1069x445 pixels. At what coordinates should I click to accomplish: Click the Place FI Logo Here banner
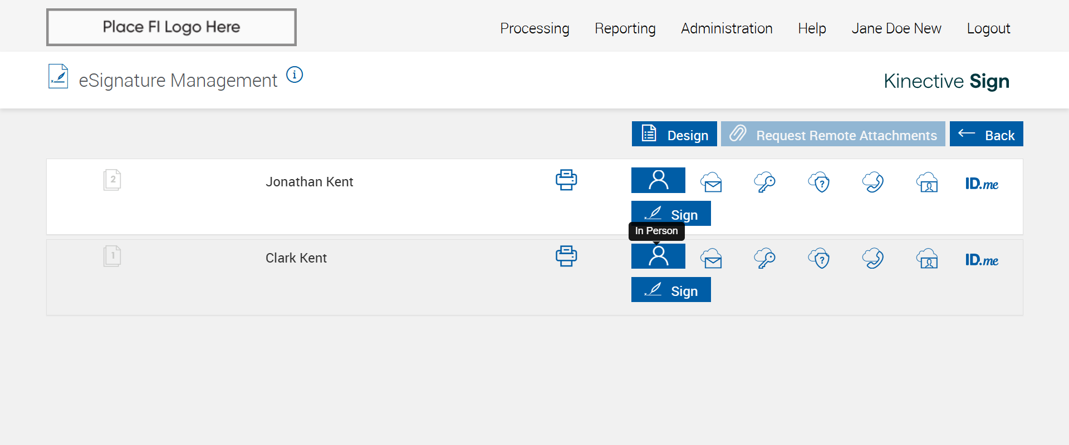(x=171, y=27)
